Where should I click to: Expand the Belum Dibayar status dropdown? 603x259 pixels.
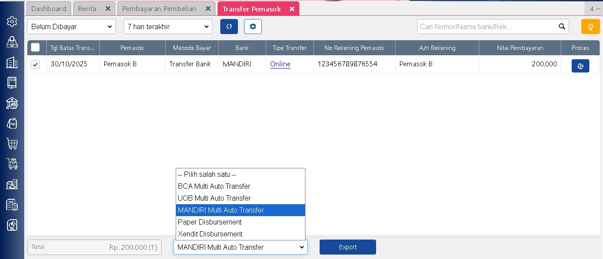(72, 27)
